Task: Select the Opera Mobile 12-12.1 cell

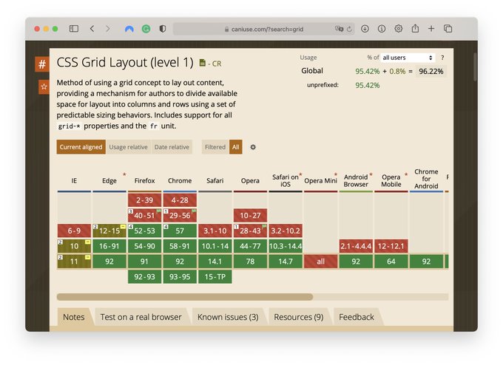Action: (x=391, y=246)
